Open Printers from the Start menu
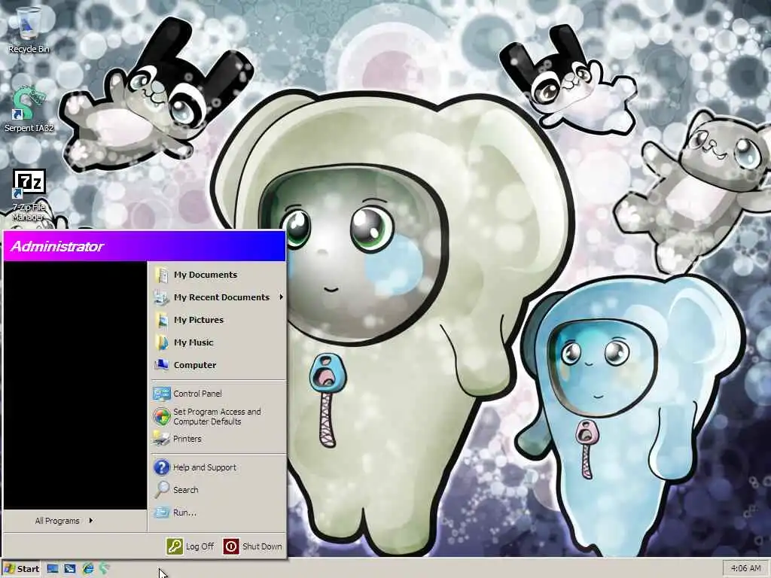 (218, 439)
